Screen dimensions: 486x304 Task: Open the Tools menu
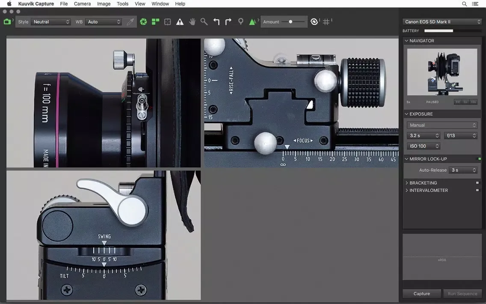point(122,4)
